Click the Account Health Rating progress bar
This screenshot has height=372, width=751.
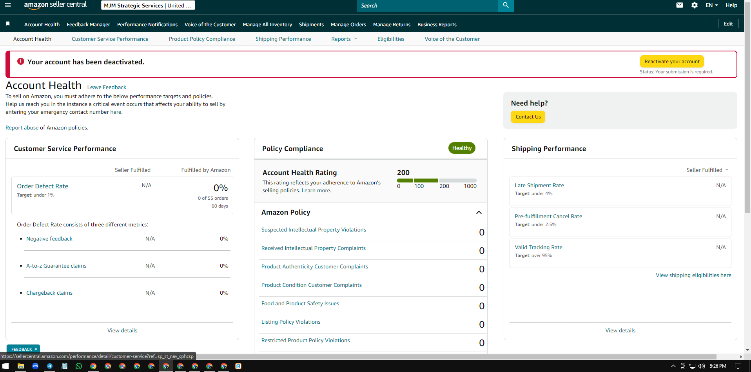click(x=437, y=181)
